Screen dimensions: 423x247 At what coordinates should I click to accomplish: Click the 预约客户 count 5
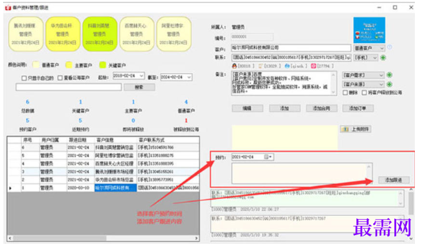click(x=27, y=120)
